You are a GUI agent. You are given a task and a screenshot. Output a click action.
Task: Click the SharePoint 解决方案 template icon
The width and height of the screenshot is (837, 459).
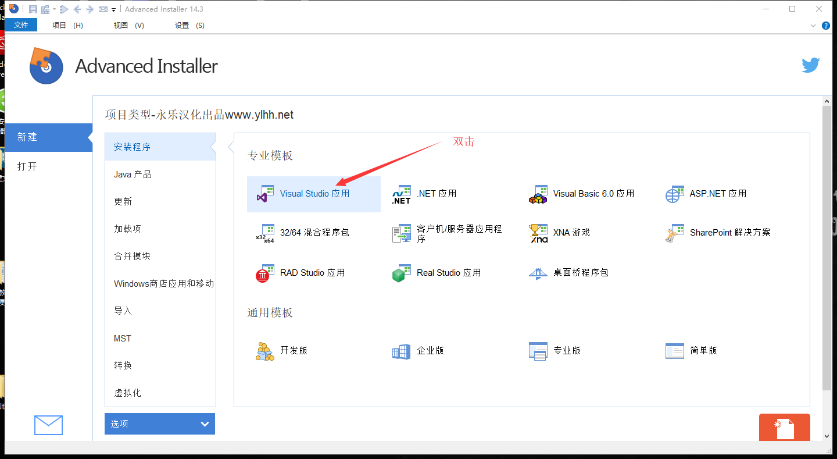coord(675,233)
